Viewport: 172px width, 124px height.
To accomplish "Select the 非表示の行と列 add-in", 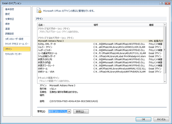I will pos(100,59).
